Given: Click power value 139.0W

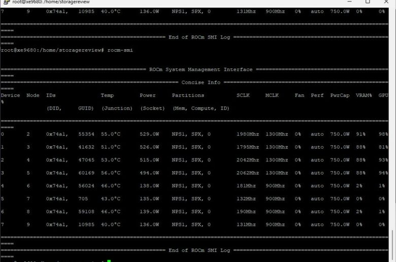Looking at the screenshot, I should tap(149, 212).
